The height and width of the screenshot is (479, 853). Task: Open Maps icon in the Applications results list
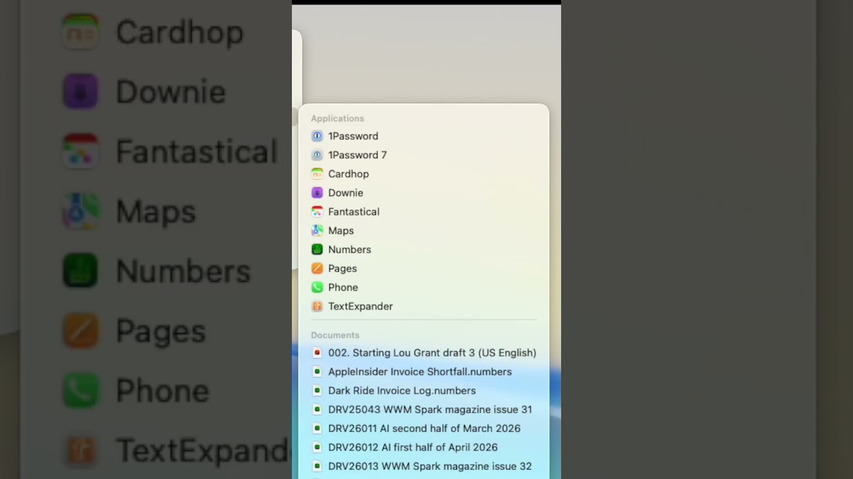coord(317,231)
